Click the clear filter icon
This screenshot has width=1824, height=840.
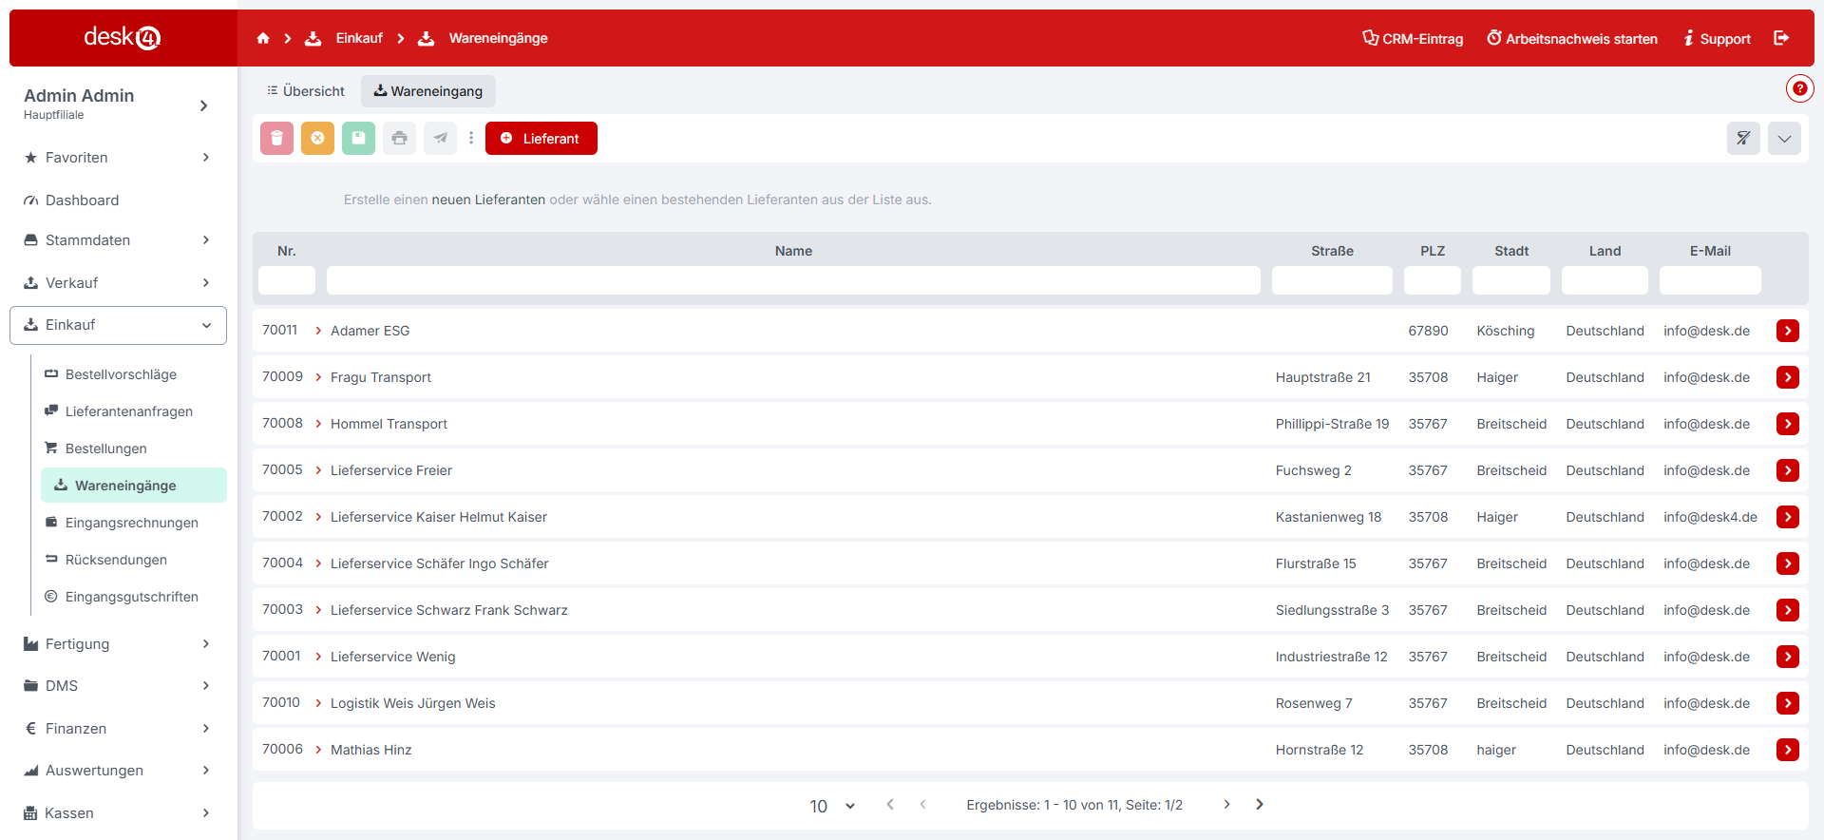click(1743, 139)
